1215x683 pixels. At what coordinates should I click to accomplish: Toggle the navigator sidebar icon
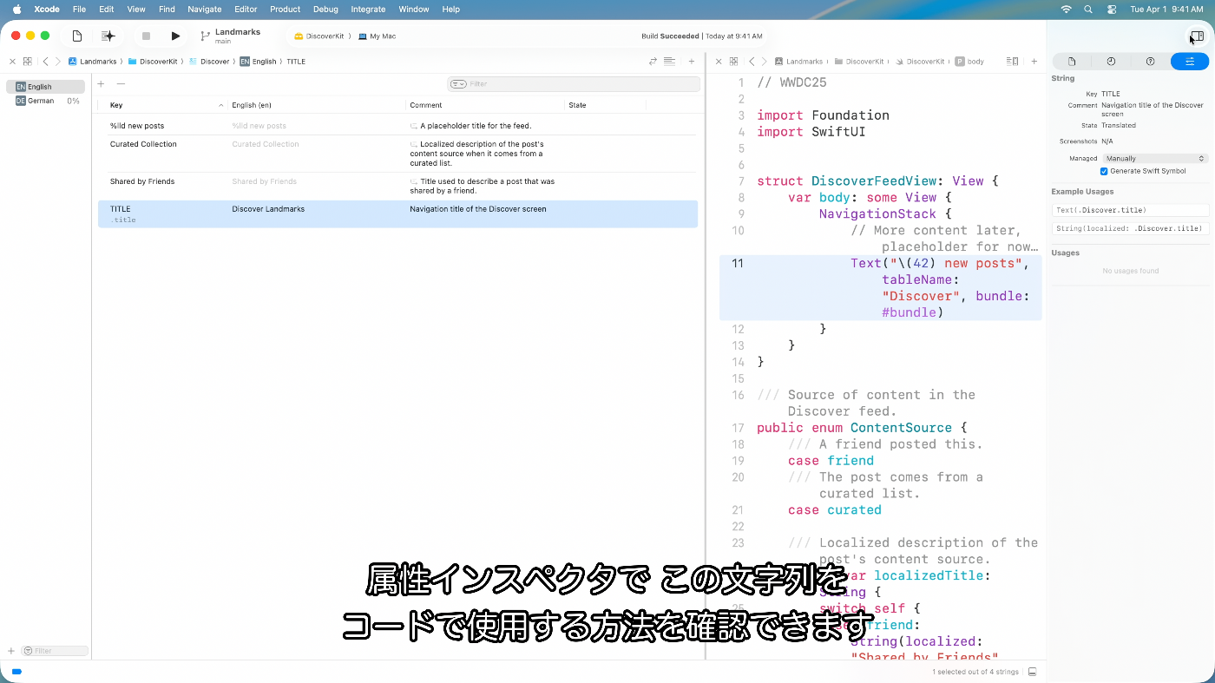[77, 36]
